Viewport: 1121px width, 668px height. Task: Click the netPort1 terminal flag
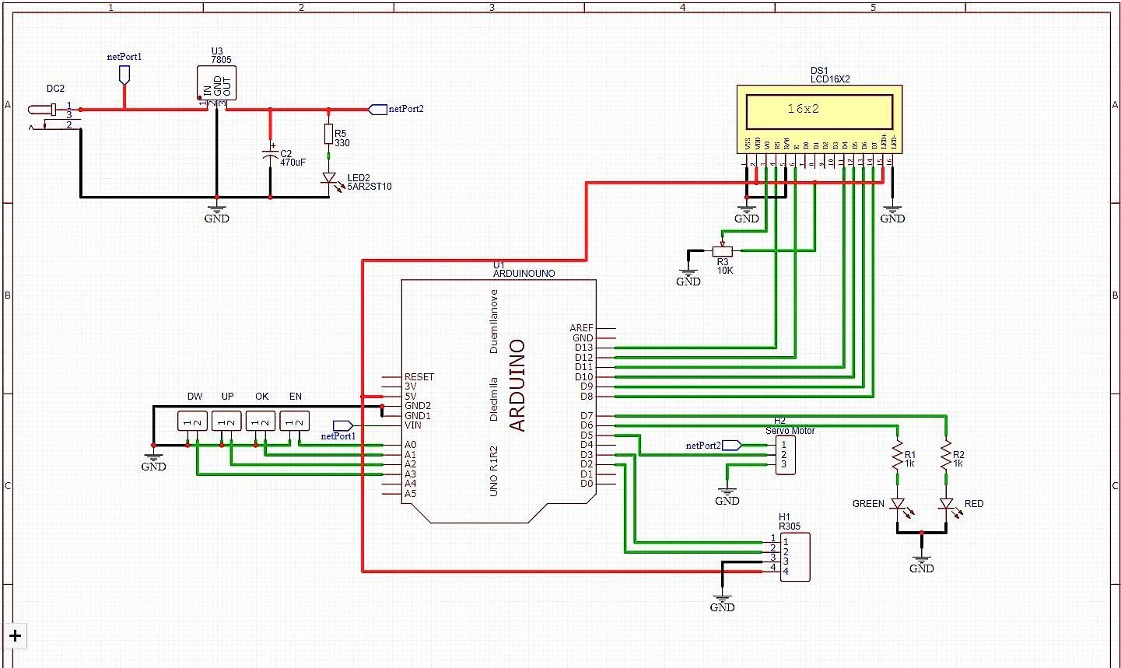pos(123,73)
